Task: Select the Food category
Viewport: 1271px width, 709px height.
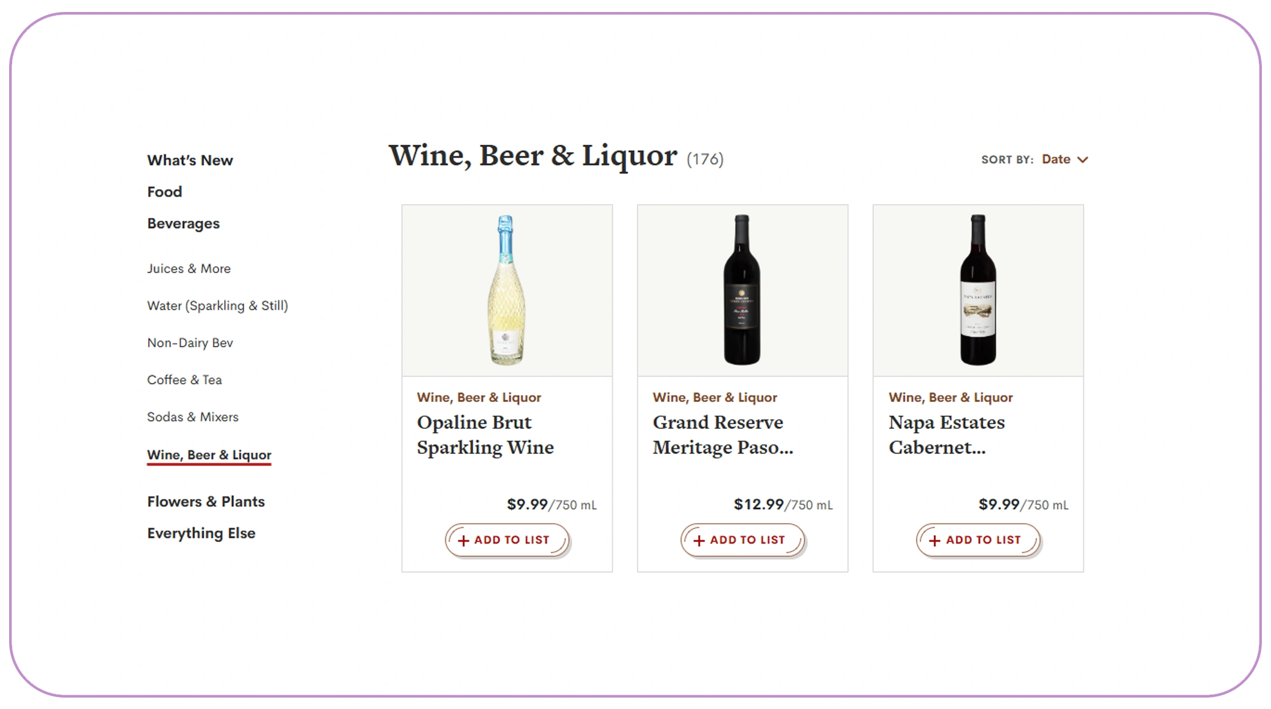Action: coord(165,192)
